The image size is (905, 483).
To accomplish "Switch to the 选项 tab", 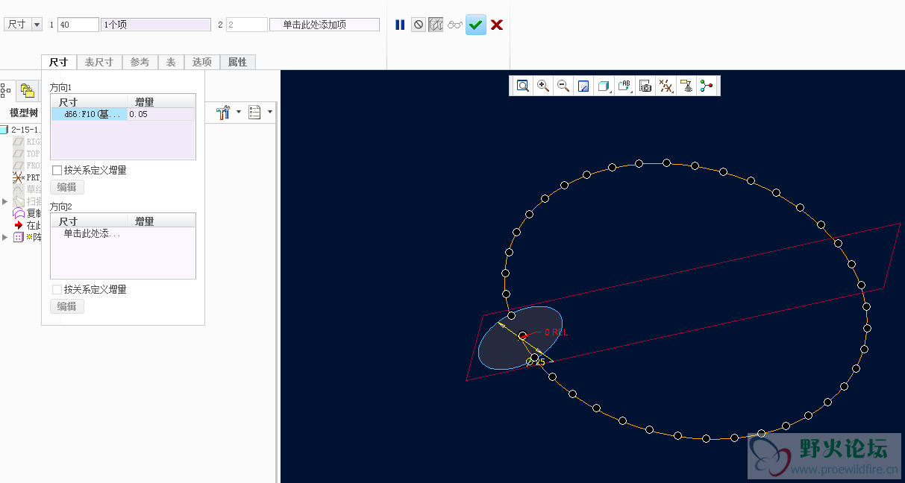I will [202, 62].
